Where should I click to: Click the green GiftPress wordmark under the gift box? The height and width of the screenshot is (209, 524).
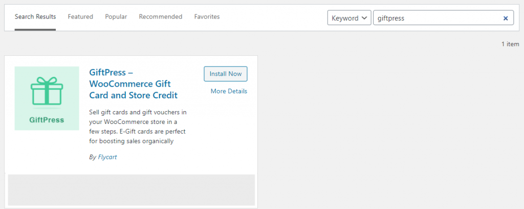[x=47, y=120]
